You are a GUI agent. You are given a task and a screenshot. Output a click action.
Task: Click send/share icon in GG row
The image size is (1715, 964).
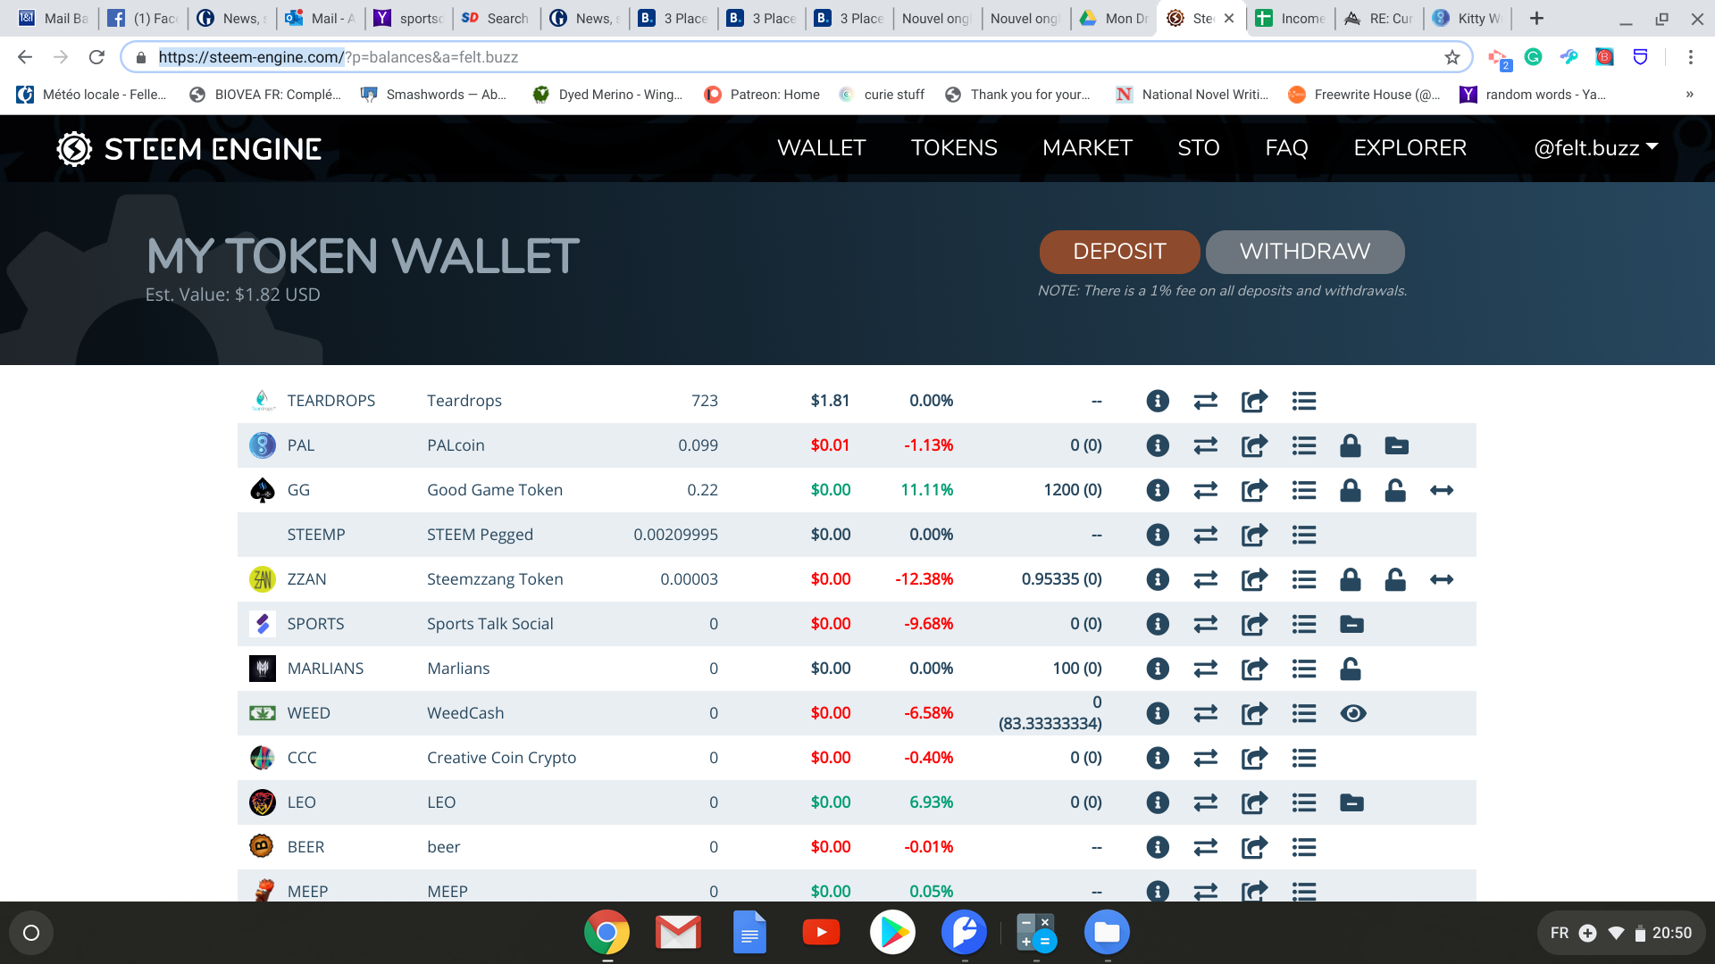pos(1254,490)
